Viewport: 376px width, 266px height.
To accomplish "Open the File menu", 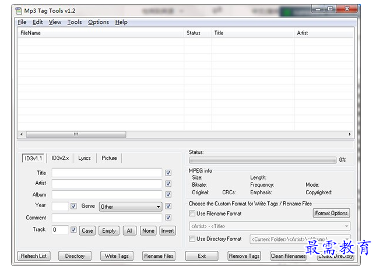I will pyautogui.click(x=22, y=22).
